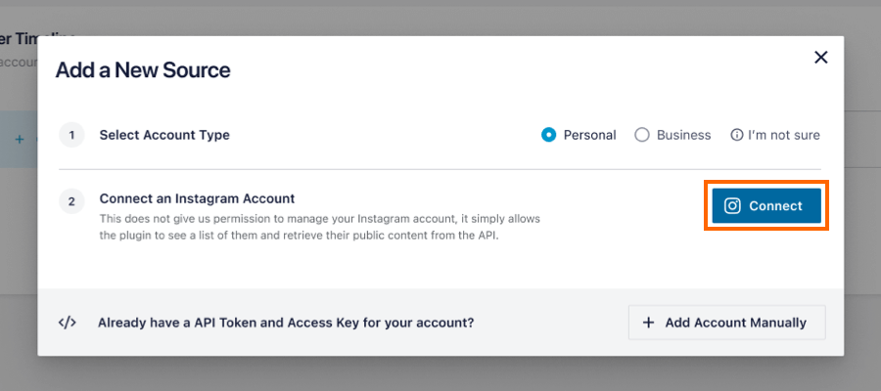The width and height of the screenshot is (881, 391).
Task: Click the step 2 number badge
Action: [71, 202]
